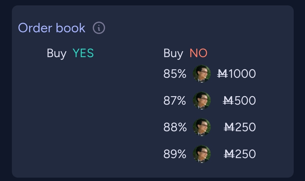This screenshot has height=181, width=305.
Task: Select the M500 order amount
Action: click(239, 100)
